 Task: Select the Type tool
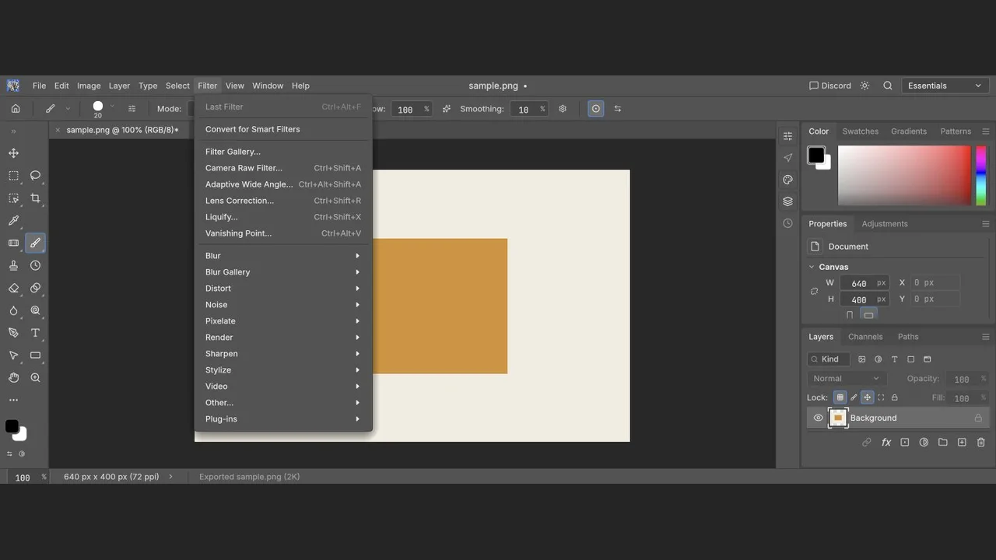[x=35, y=333]
